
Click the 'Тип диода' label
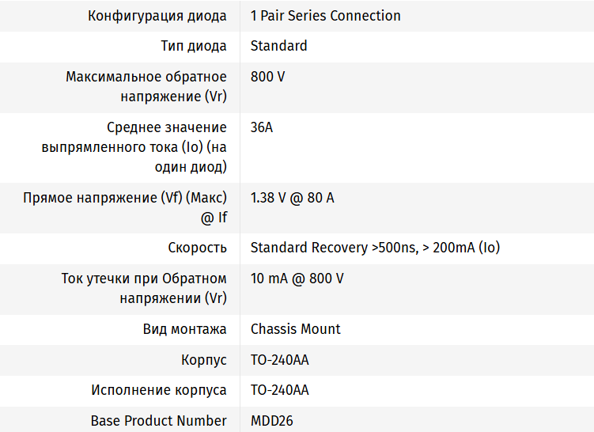point(194,46)
